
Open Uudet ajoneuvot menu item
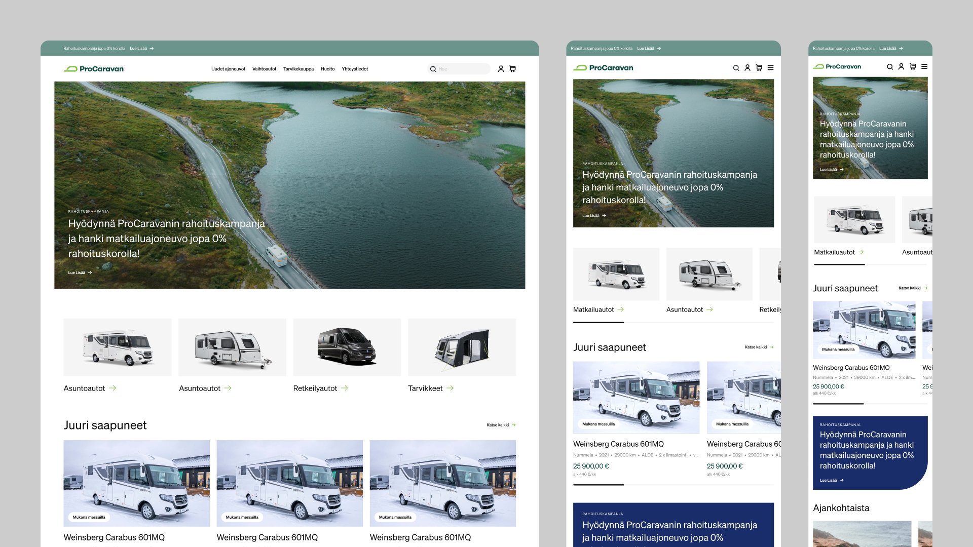(x=228, y=69)
